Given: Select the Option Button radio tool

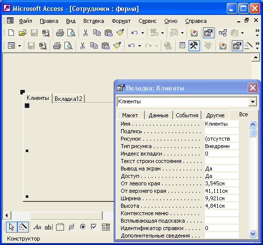Looking at the screenshot, I should coord(83,227).
